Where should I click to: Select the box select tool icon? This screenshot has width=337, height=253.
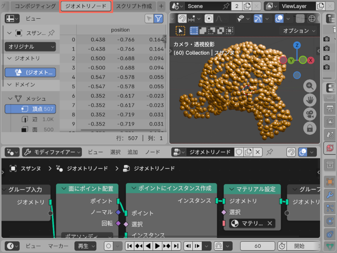(181, 30)
